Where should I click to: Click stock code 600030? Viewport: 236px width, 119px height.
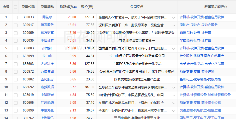[x=28, y=40]
